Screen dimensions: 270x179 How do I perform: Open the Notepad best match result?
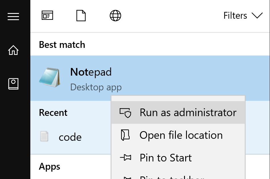[150, 78]
